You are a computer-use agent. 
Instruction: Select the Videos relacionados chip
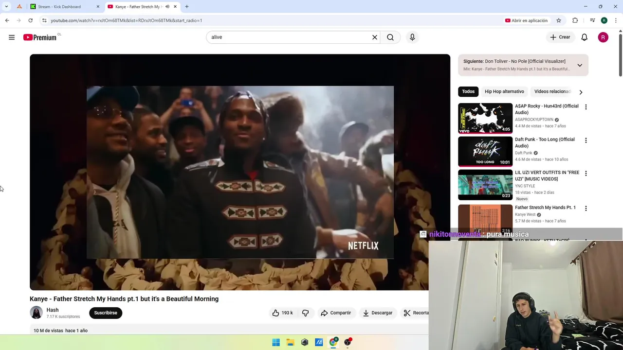click(x=552, y=91)
